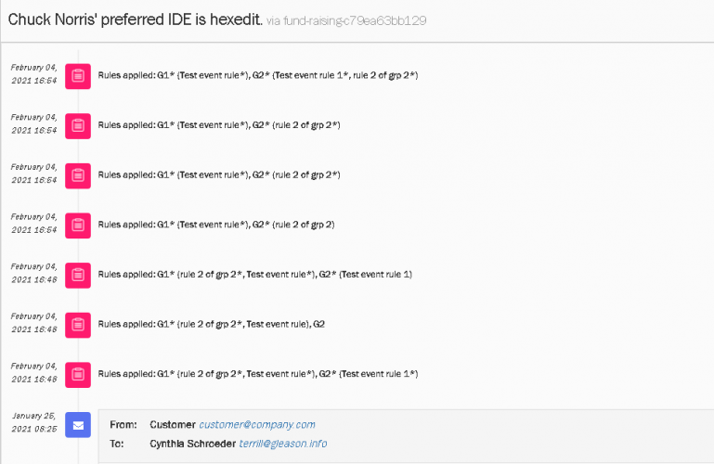This screenshot has width=714, height=464.
Task: Click clipboard icon for rules entry ending 'G2'
Action: [78, 324]
